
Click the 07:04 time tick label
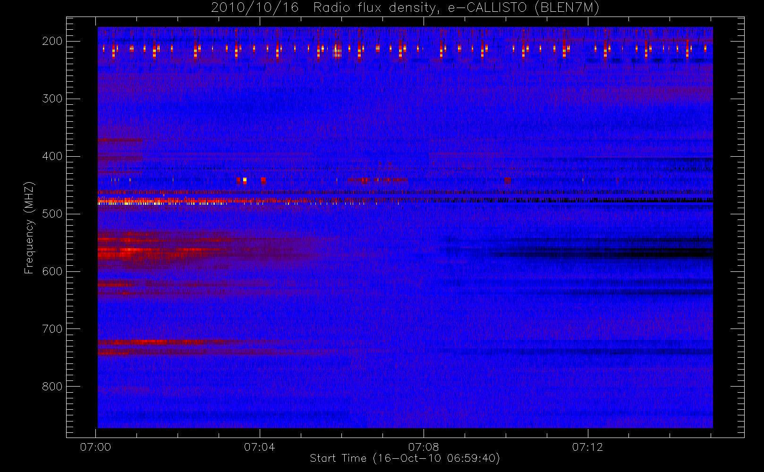pyautogui.click(x=260, y=447)
